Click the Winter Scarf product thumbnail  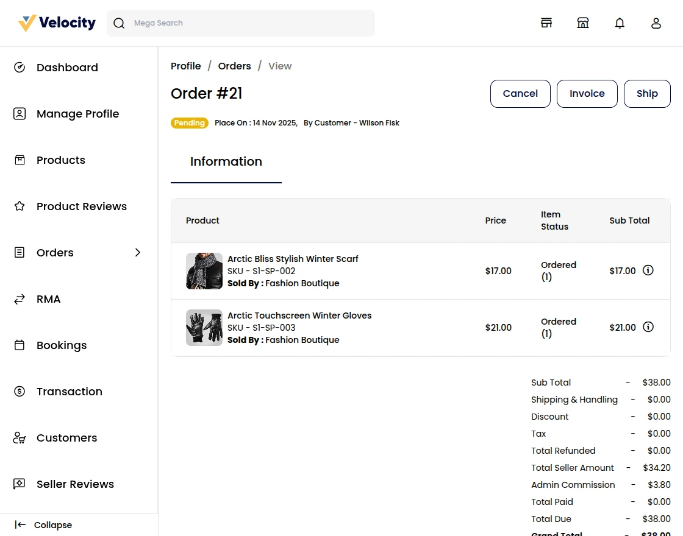(204, 271)
